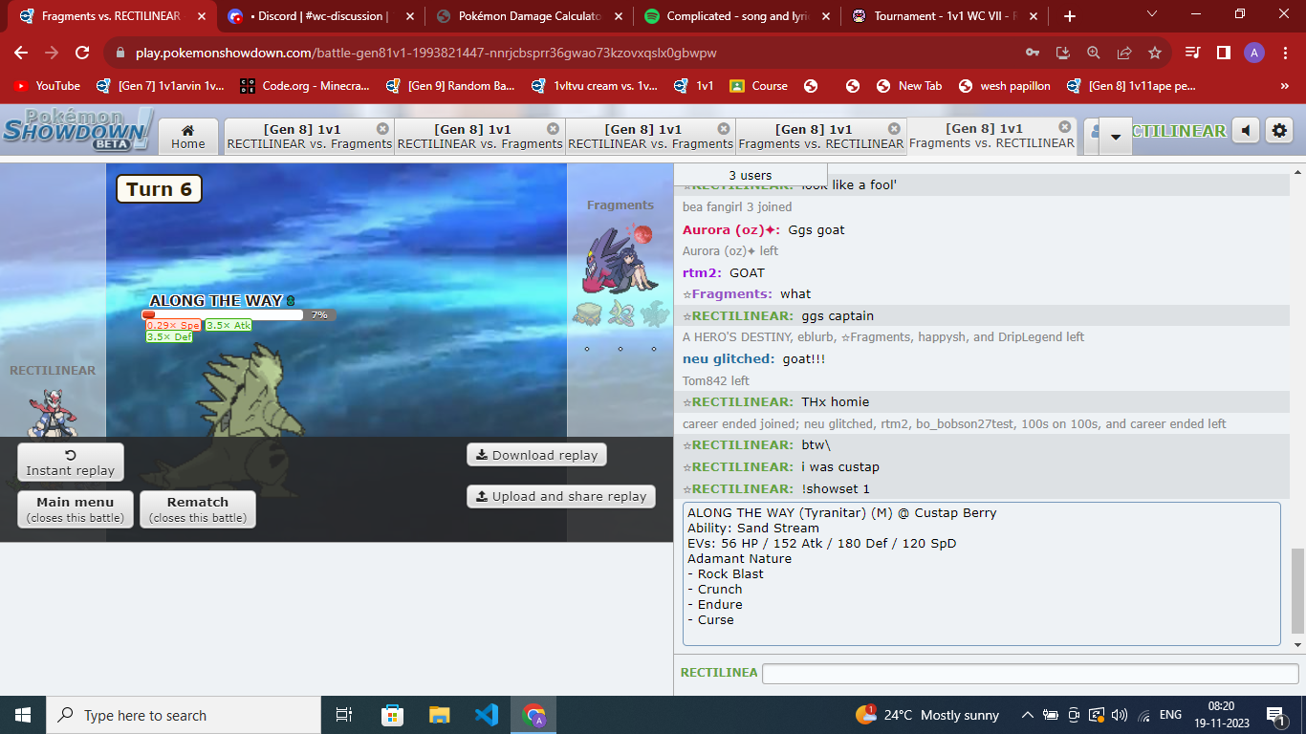Click the Instant replay button
The image size is (1306, 734).
(71, 463)
